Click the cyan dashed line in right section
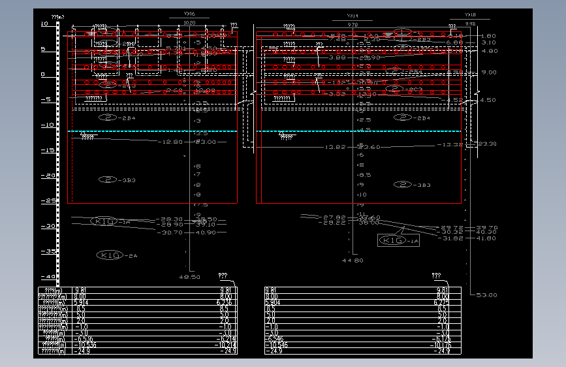 point(359,131)
